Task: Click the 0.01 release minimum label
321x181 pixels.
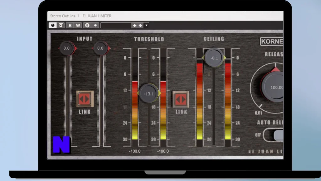Action: (x=258, y=113)
